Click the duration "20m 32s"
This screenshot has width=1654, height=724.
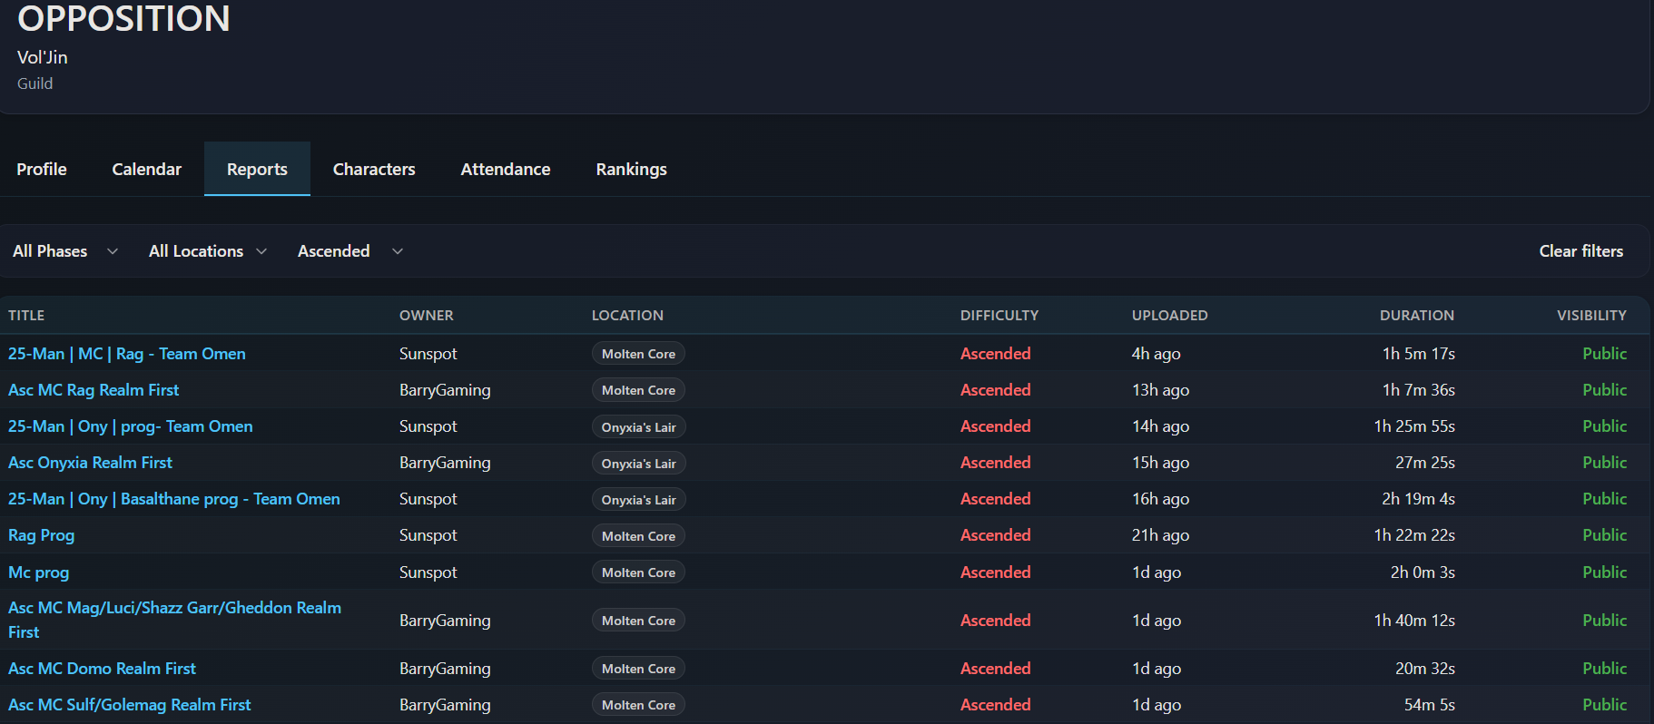[x=1425, y=669]
